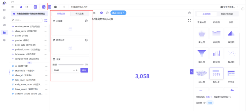Open the dataset chart icon in left sidebar
This screenshot has height=111, width=246.
4,25
